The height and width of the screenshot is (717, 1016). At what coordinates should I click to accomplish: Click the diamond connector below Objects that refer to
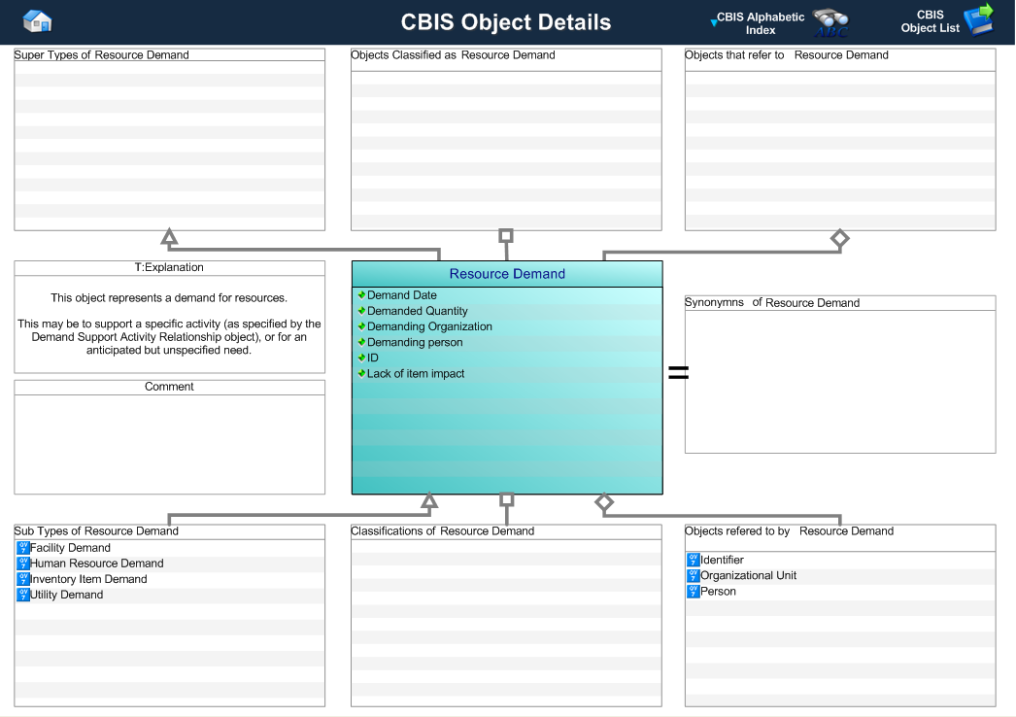[840, 239]
